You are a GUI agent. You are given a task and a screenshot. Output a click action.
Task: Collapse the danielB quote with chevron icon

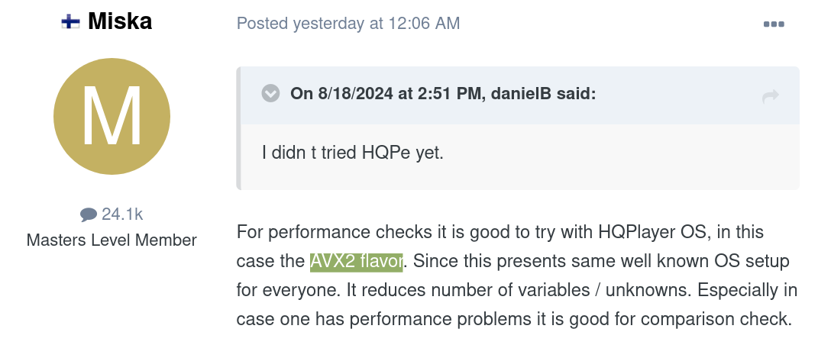[x=270, y=94]
